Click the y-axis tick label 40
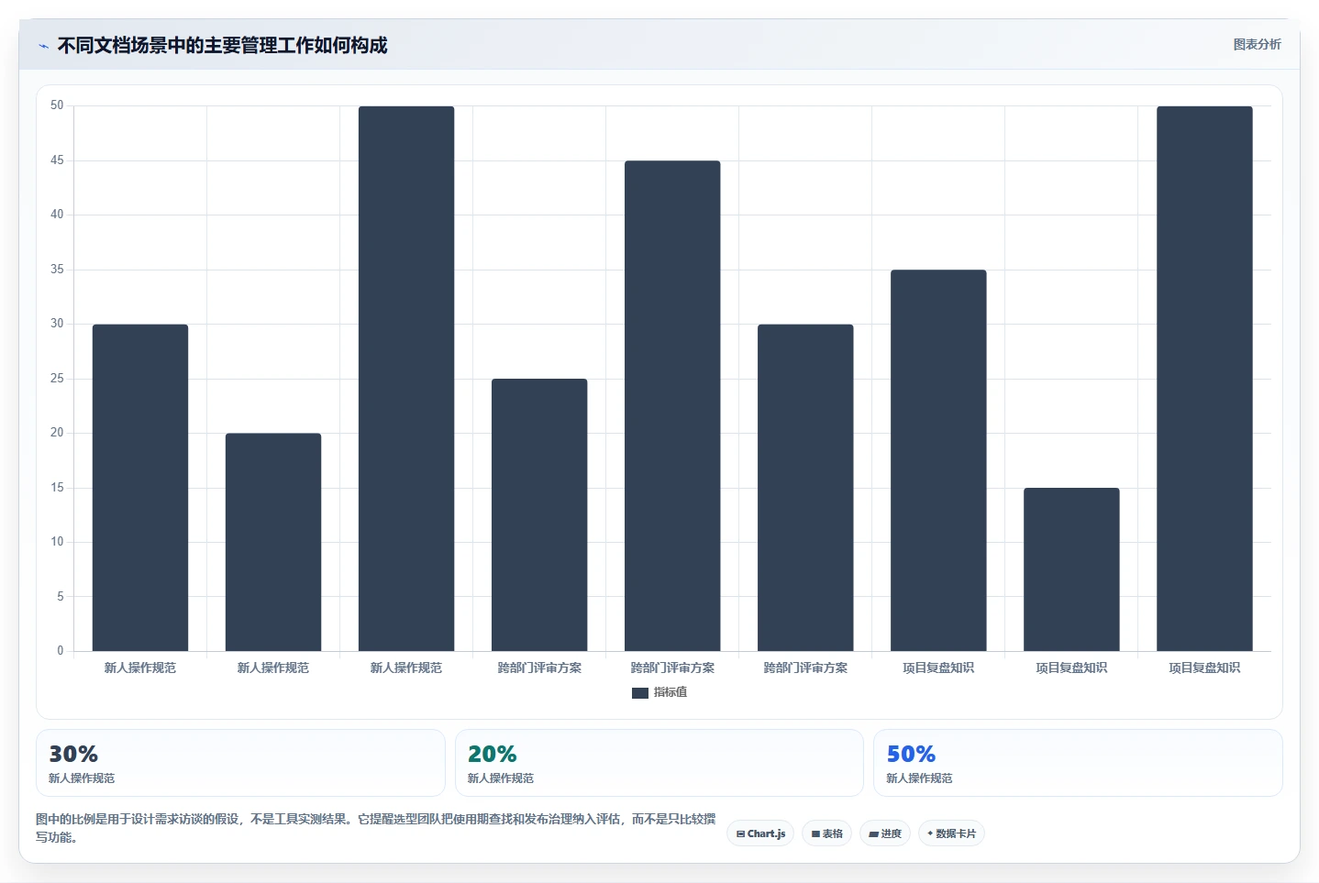 coord(57,215)
